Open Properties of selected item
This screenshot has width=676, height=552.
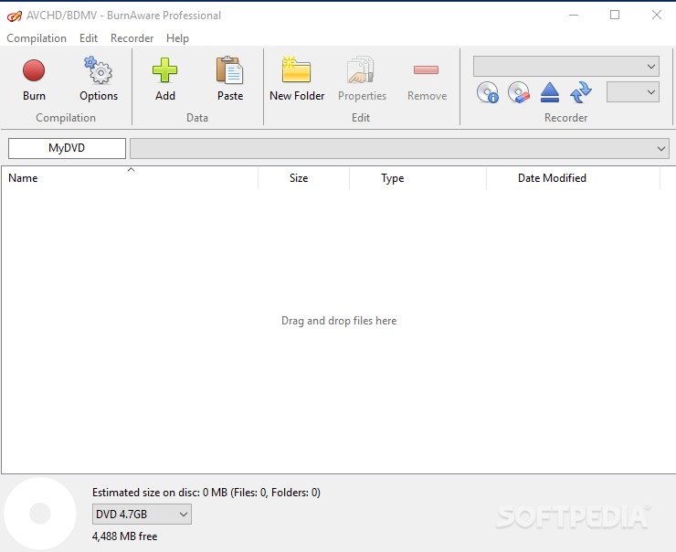pos(362,80)
